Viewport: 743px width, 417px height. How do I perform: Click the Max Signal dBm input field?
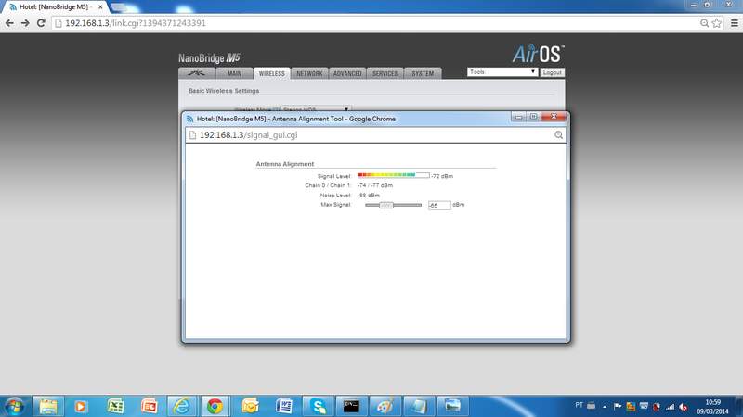click(439, 205)
